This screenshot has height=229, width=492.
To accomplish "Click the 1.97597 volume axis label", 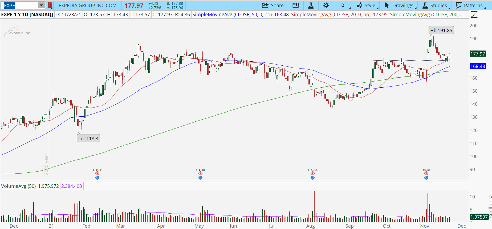I will [479, 217].
